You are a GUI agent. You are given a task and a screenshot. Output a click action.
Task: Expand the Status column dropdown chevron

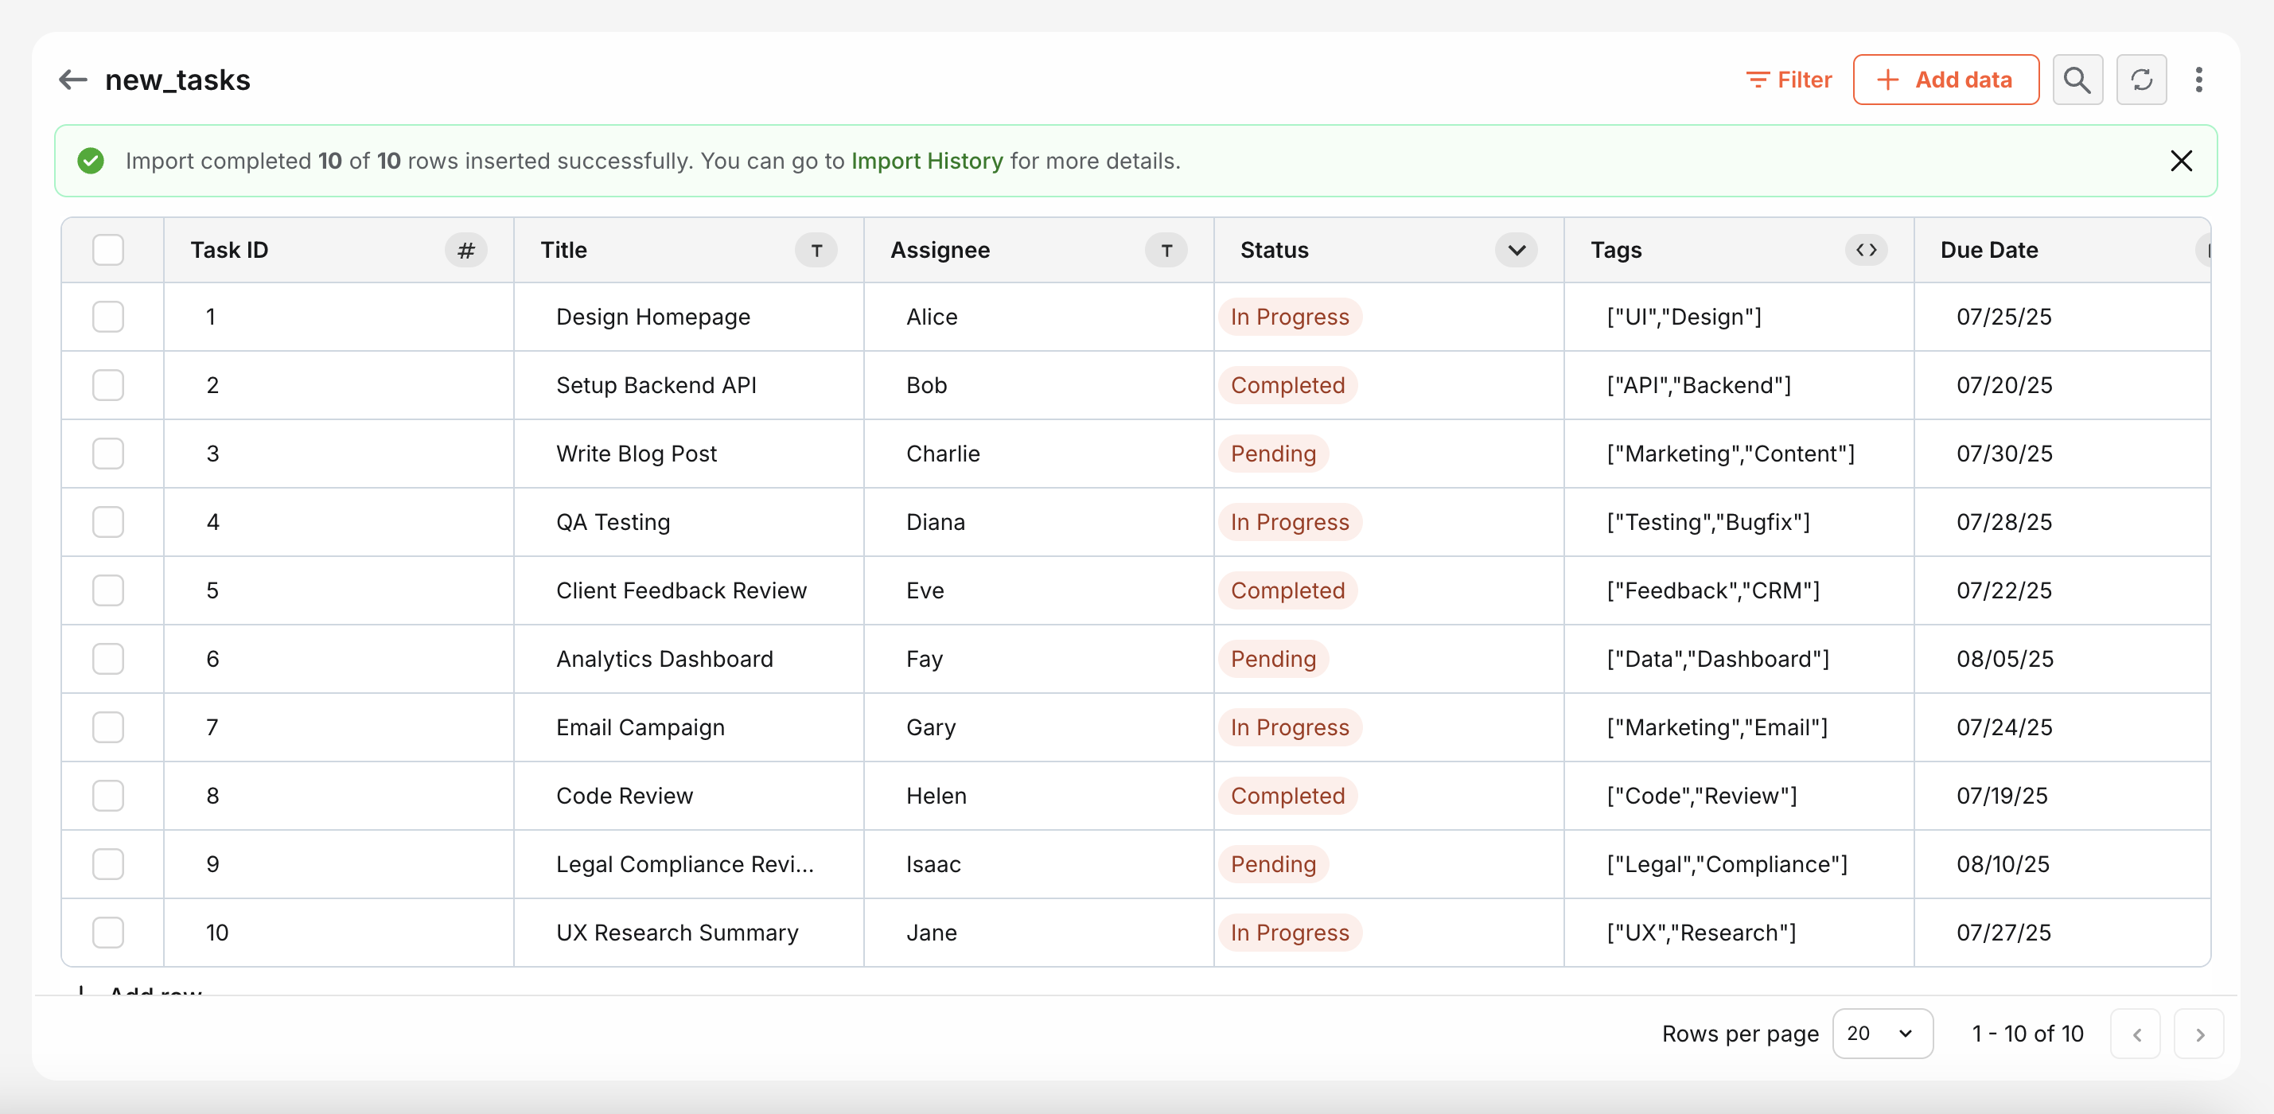pyautogui.click(x=1517, y=250)
